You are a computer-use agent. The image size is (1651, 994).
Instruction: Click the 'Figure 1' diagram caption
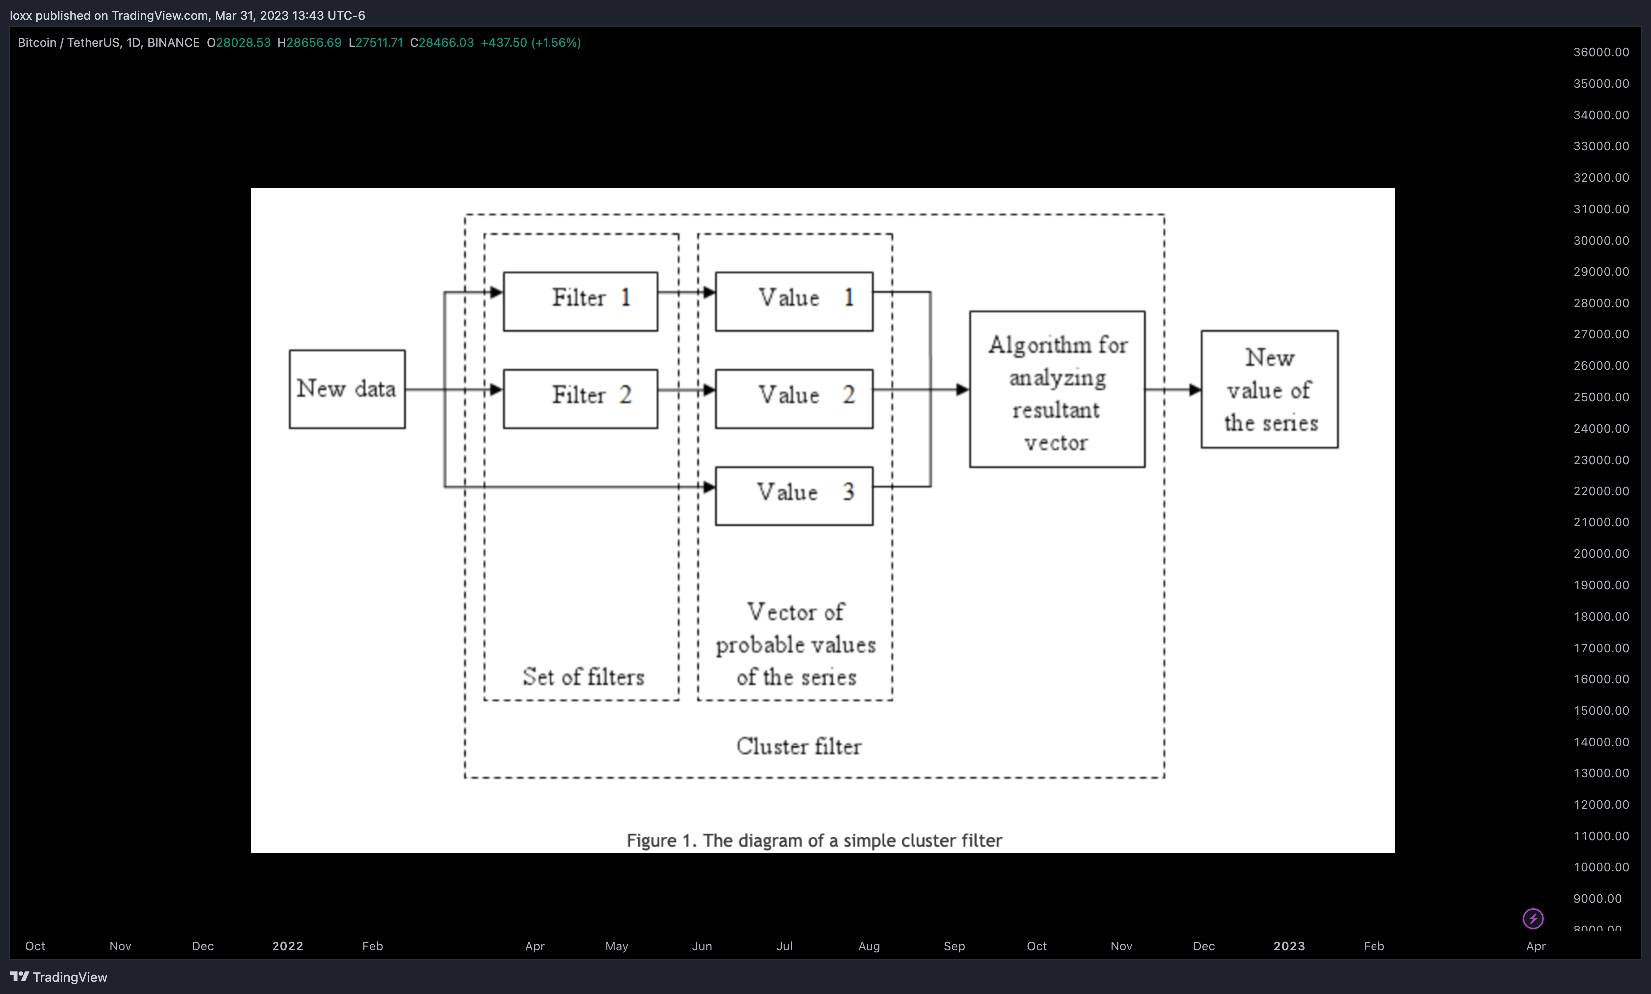click(815, 841)
